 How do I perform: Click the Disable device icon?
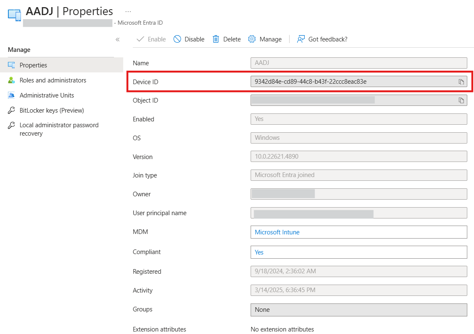(177, 39)
